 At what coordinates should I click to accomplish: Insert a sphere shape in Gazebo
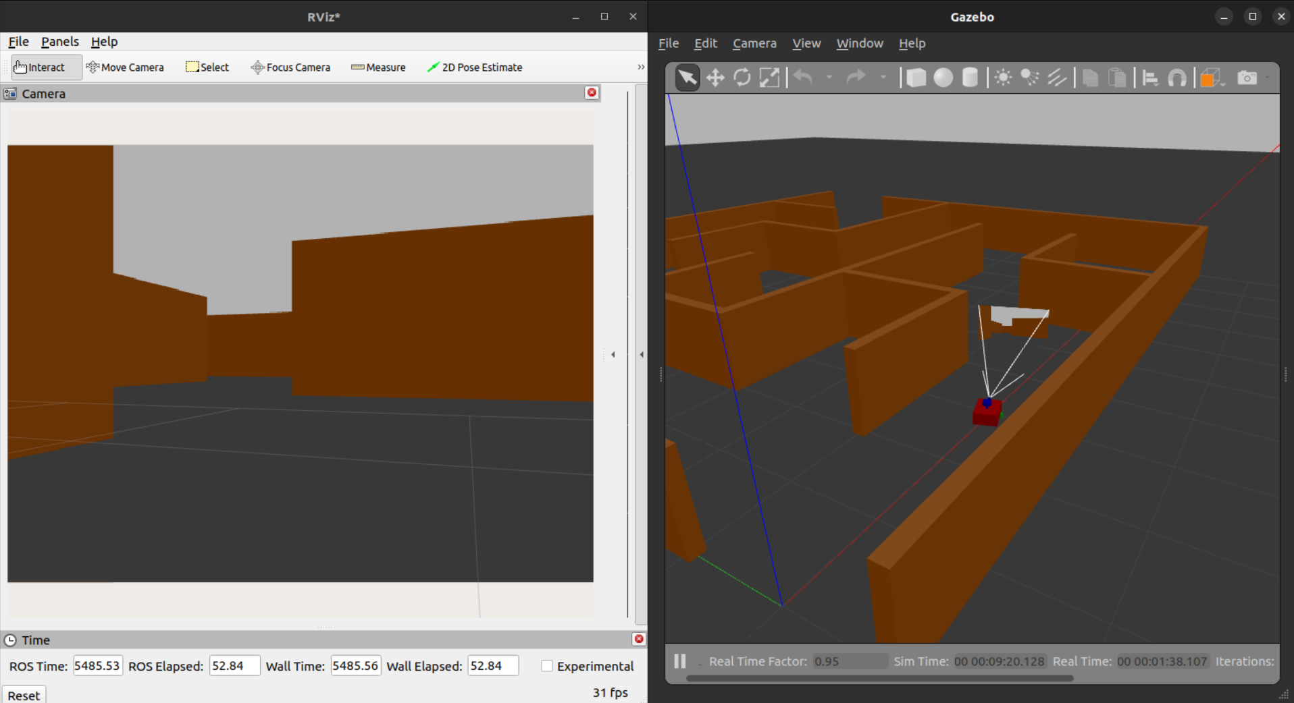pos(943,78)
